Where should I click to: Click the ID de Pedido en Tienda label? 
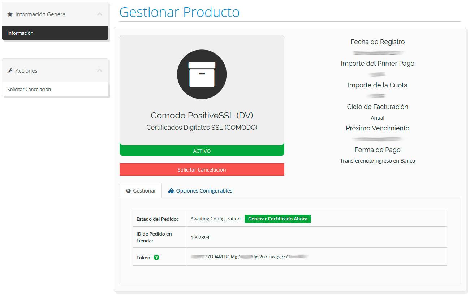click(x=154, y=237)
